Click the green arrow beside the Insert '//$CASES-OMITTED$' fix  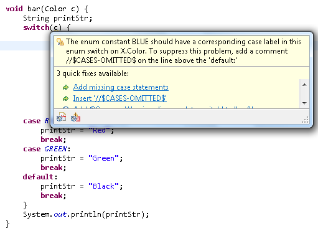[x=65, y=98]
